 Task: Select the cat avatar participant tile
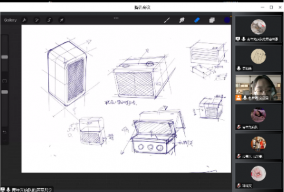click(258, 29)
